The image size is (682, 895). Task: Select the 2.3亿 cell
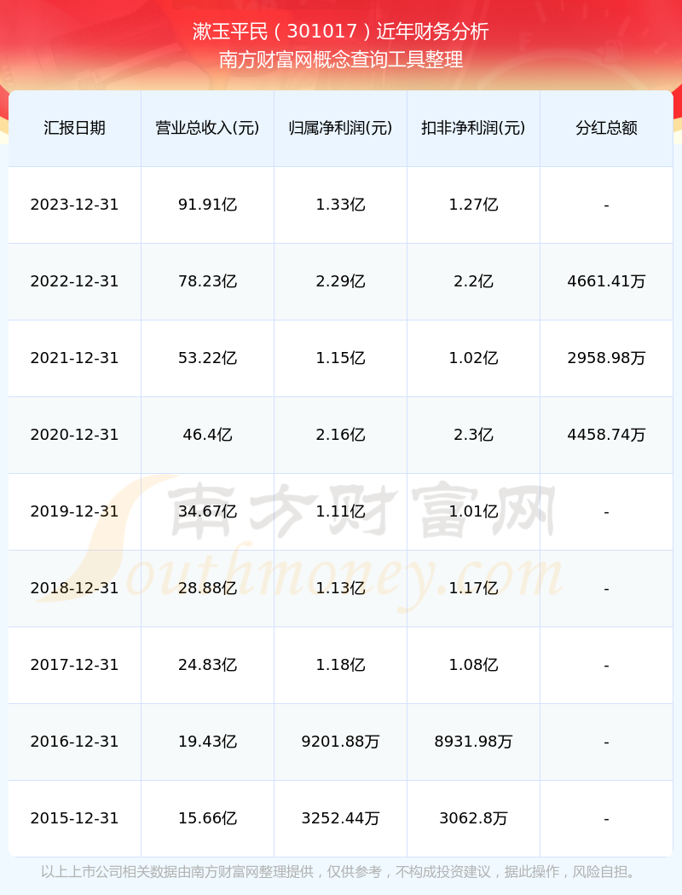[x=474, y=435]
